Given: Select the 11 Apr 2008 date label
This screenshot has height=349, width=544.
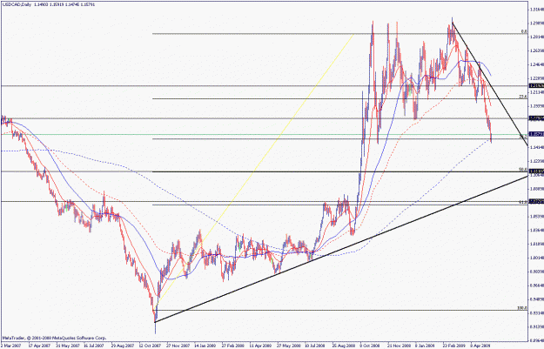Looking at the screenshot, I should point(260,346).
